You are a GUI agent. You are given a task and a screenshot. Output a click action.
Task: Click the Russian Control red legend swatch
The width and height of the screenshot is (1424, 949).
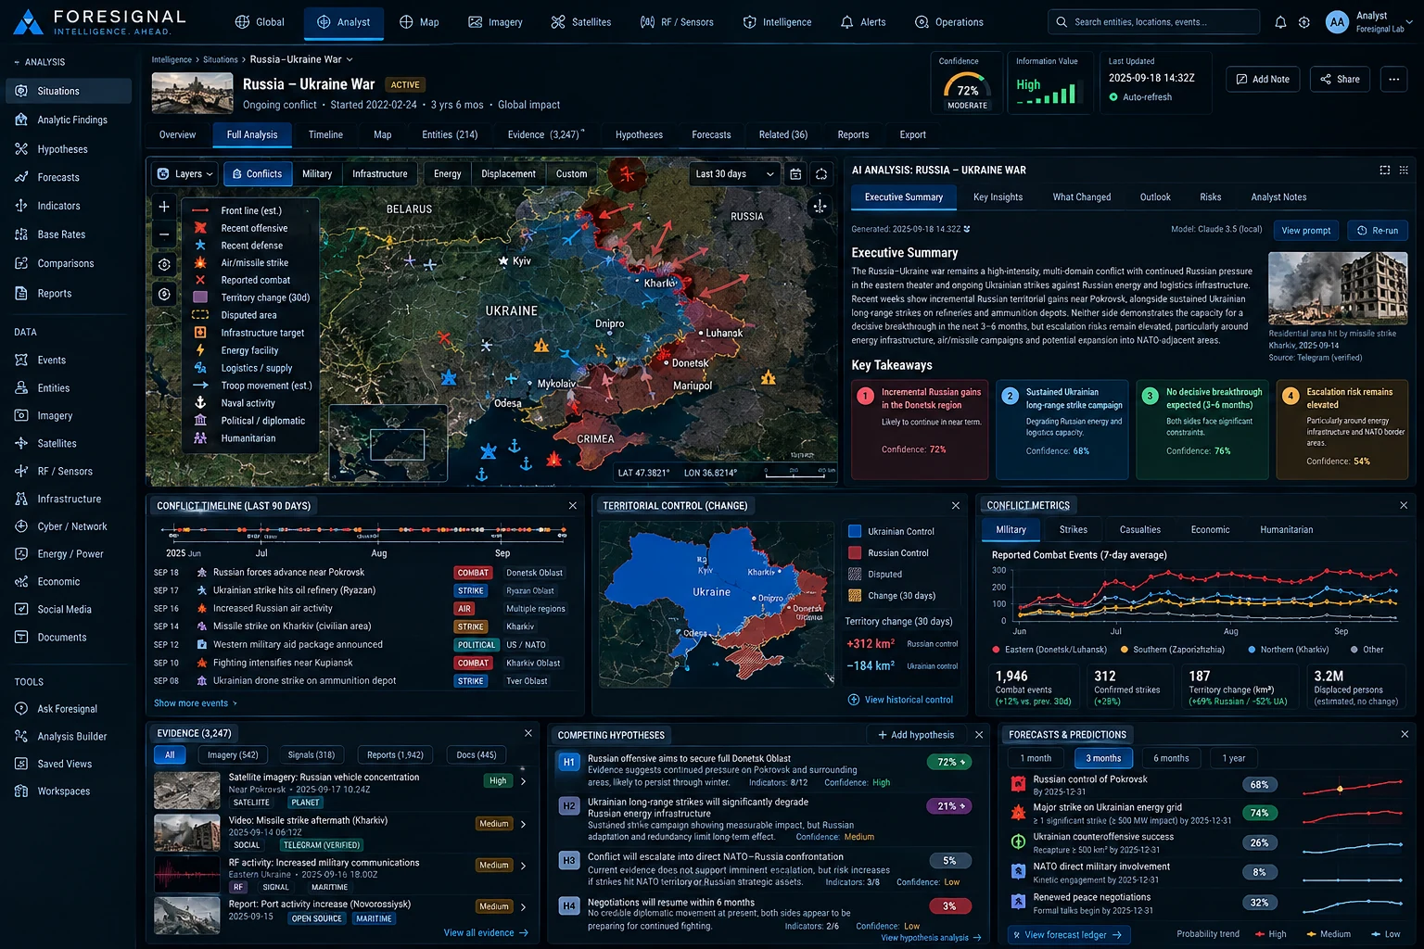(855, 552)
